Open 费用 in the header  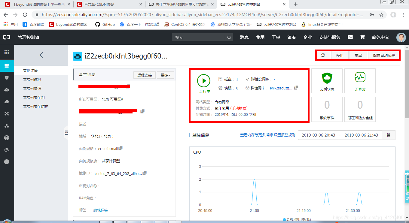pos(260,37)
